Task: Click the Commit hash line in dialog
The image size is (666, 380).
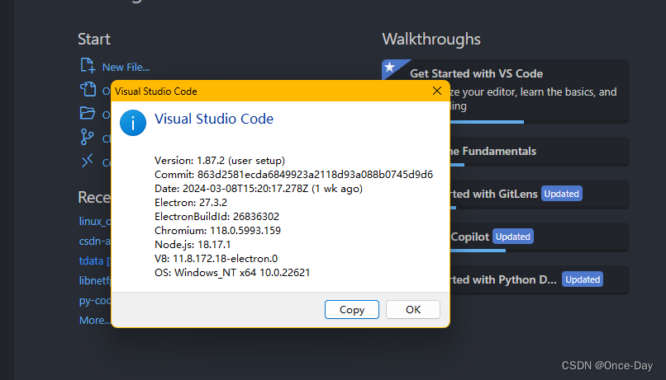Action: pos(293,175)
